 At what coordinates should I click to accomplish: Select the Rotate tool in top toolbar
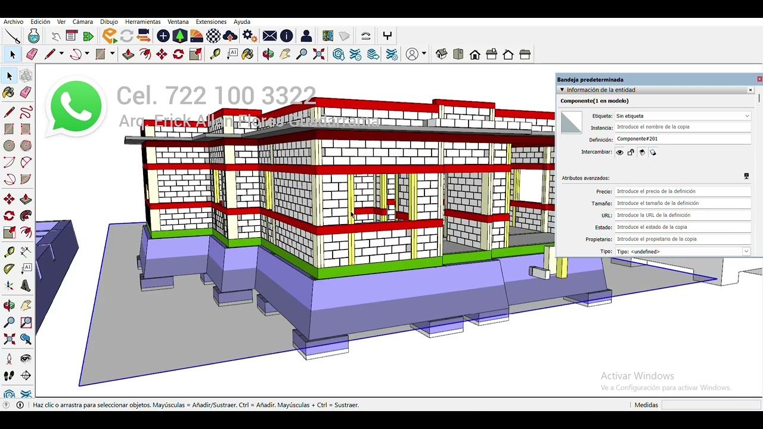click(x=178, y=54)
